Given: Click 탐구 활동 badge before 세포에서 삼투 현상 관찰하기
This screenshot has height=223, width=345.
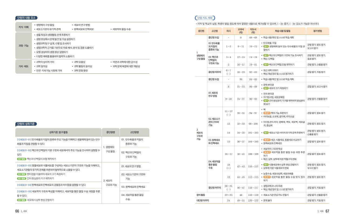Looking at the screenshot, I should coord(22,200).
